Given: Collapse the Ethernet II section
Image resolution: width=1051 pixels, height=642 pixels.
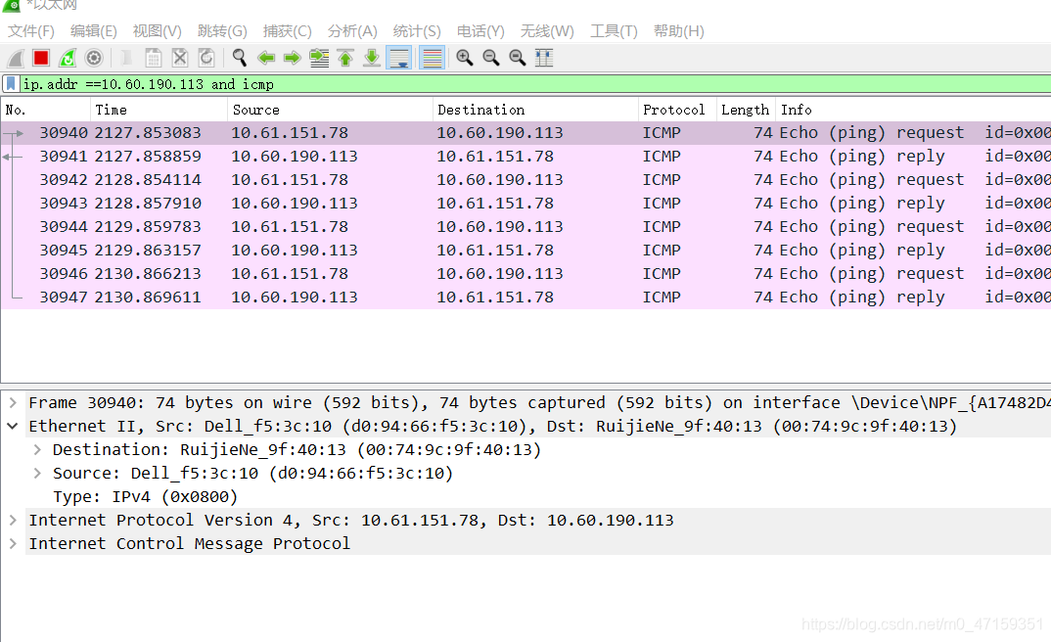Looking at the screenshot, I should point(13,427).
